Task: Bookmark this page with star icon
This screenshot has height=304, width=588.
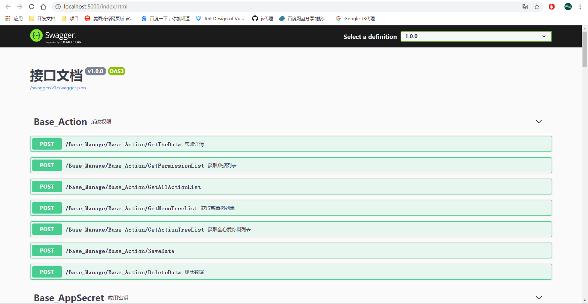Action: click(x=537, y=7)
